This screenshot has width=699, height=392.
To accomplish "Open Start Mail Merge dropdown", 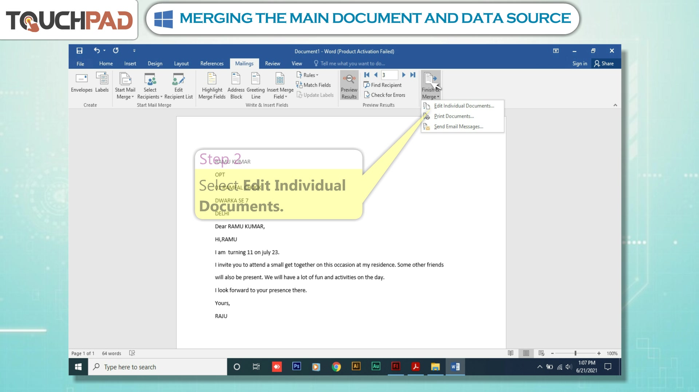I will pyautogui.click(x=125, y=86).
